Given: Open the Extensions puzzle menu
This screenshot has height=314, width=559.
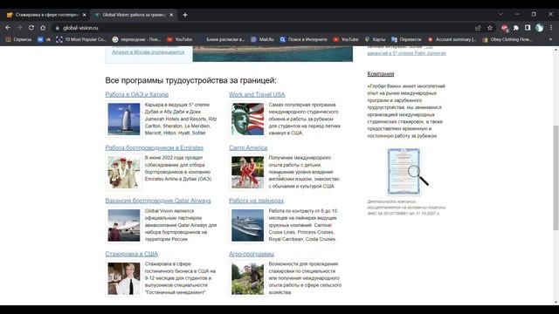Looking at the screenshot, I should [516, 28].
